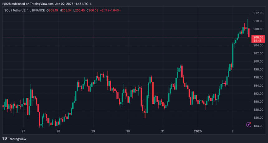Screen dimensions: 268x143
Task: Click the TradingView logo at bottom left
Action: pos(14,139)
